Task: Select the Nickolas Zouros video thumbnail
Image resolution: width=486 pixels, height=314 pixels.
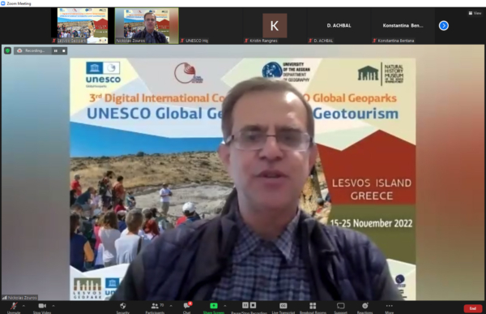Action: pyautogui.click(x=147, y=26)
